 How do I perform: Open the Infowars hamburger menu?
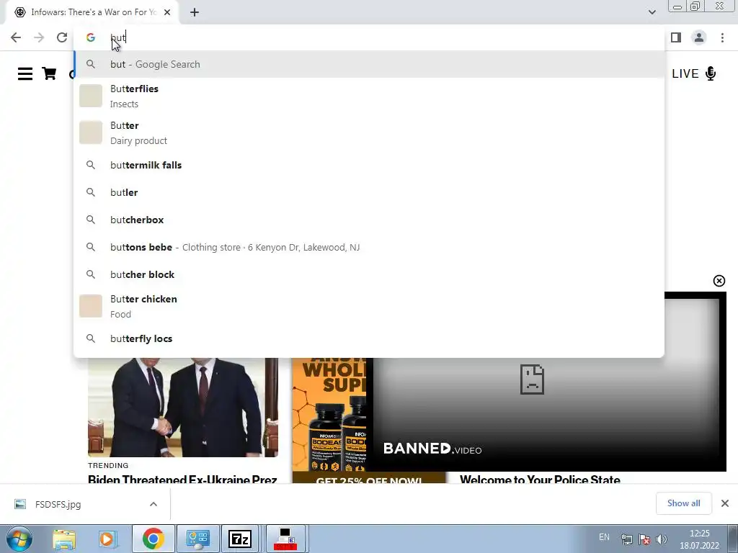click(25, 74)
